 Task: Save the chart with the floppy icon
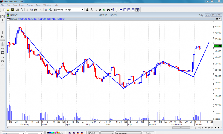tap(13, 10)
